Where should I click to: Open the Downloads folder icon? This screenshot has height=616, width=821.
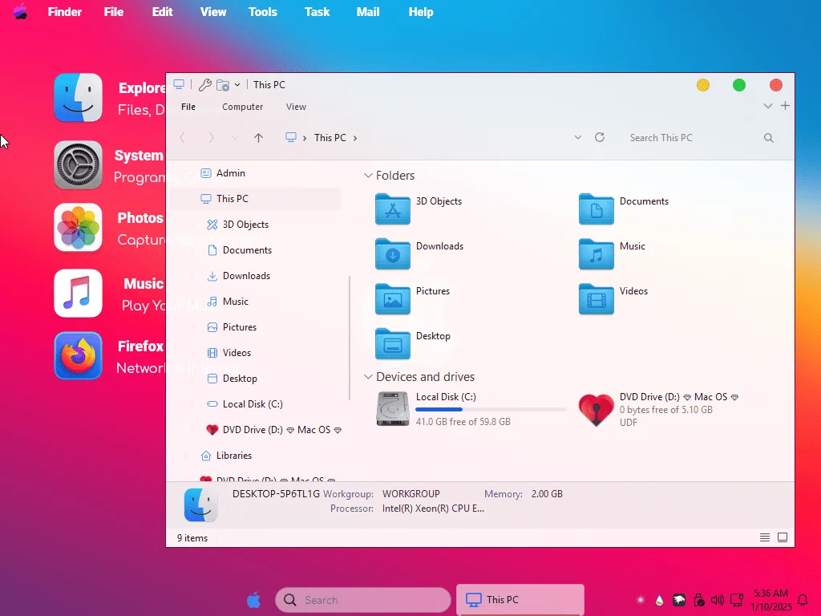tap(393, 254)
